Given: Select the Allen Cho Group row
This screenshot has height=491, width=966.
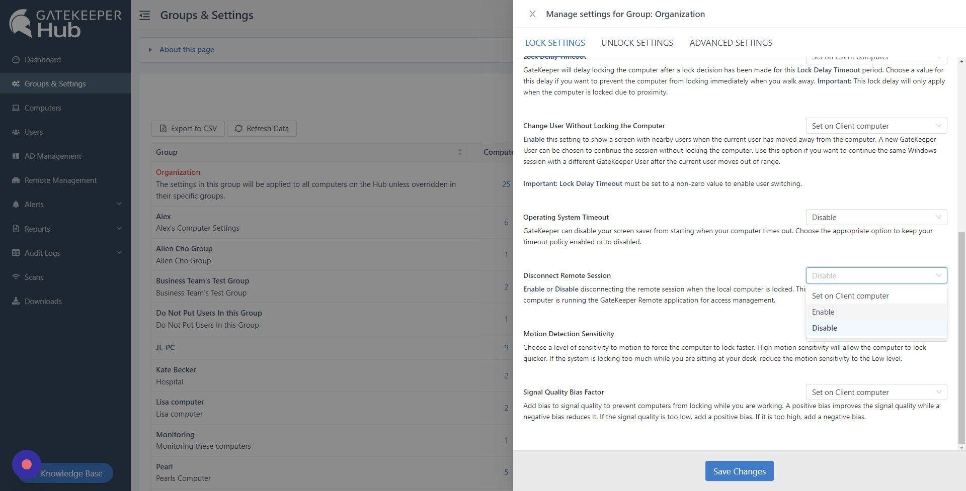Looking at the screenshot, I should point(332,254).
